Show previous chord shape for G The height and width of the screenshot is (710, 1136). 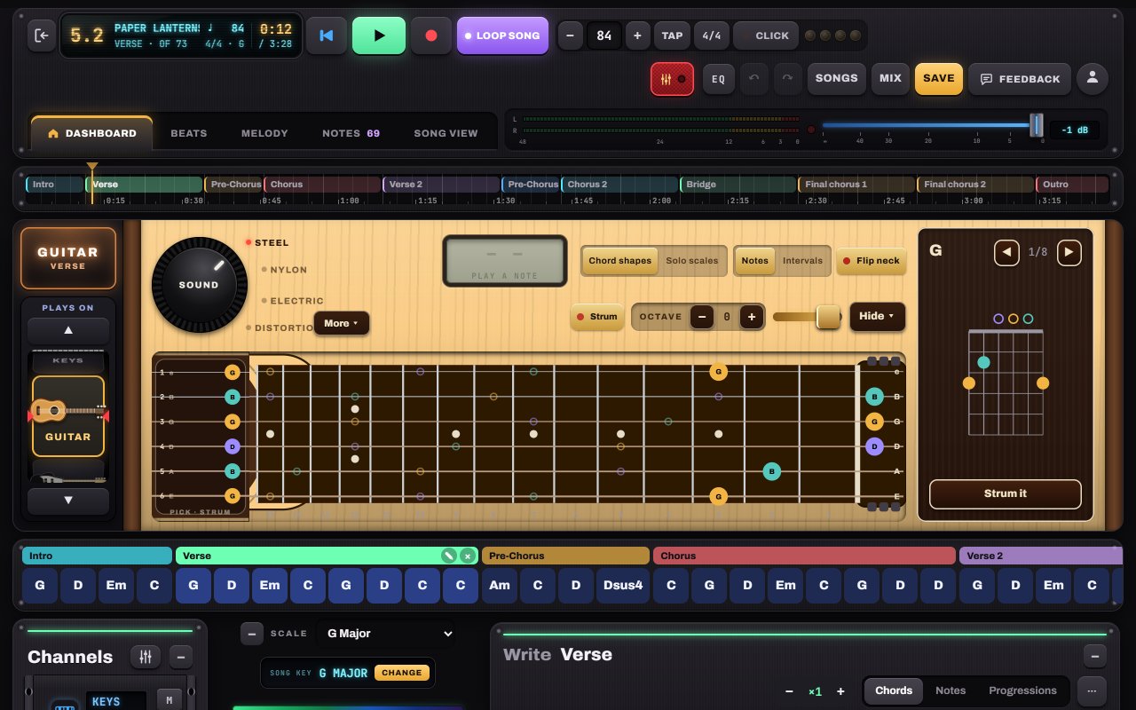coord(1006,252)
